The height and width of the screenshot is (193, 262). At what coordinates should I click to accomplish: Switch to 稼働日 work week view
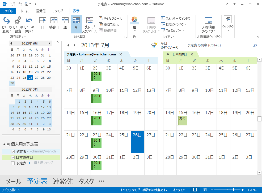pos(54,23)
